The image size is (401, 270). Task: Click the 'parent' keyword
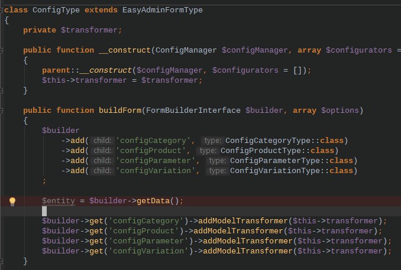point(56,70)
